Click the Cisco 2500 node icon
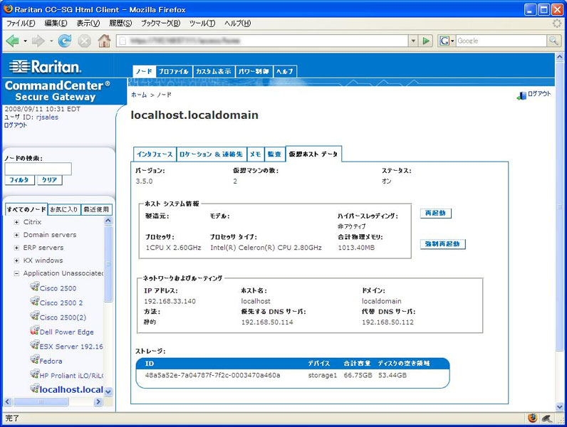 [34, 288]
